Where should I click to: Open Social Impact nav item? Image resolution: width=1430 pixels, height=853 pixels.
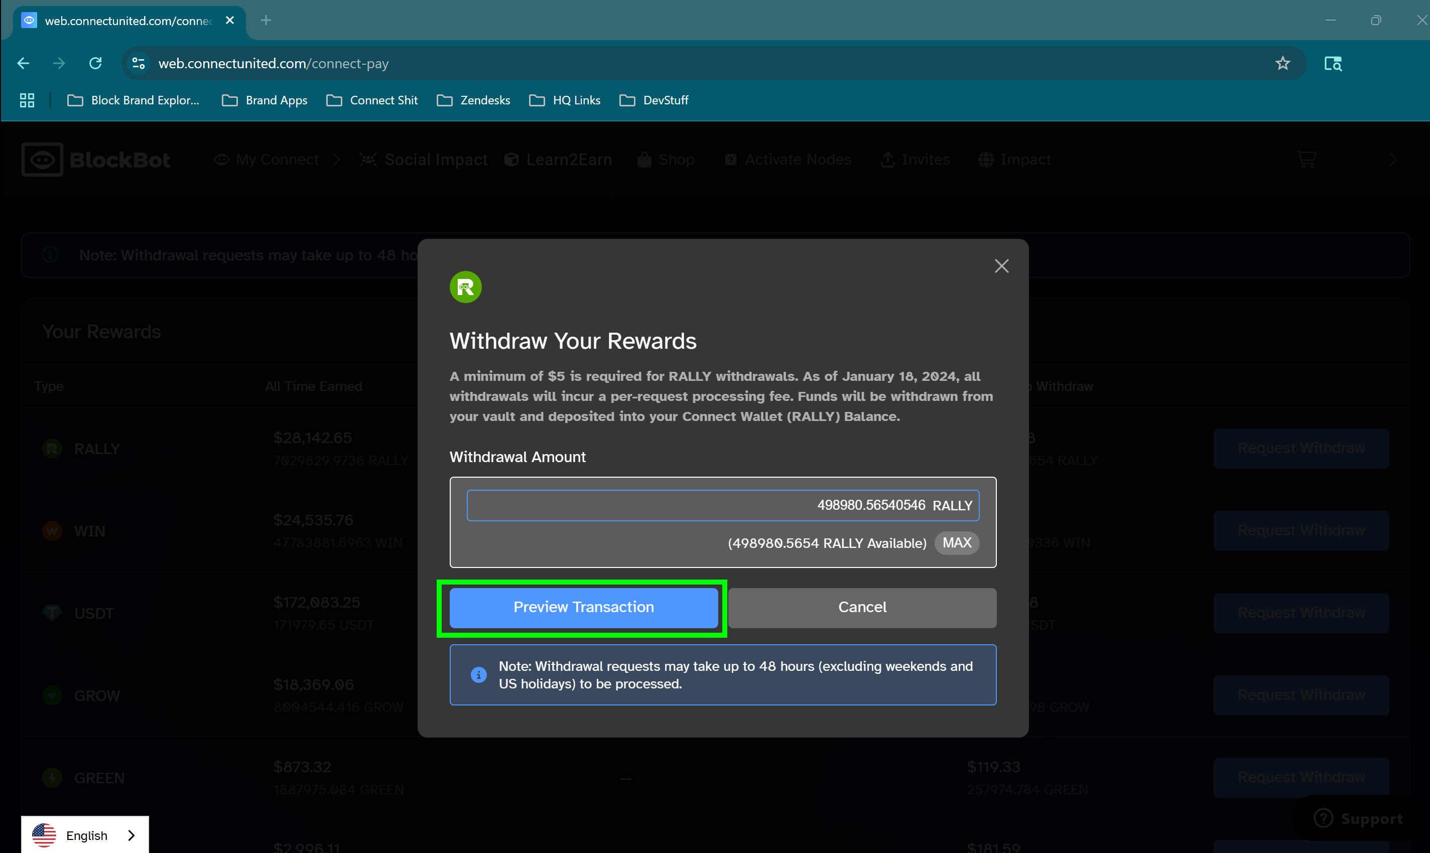[x=424, y=159]
